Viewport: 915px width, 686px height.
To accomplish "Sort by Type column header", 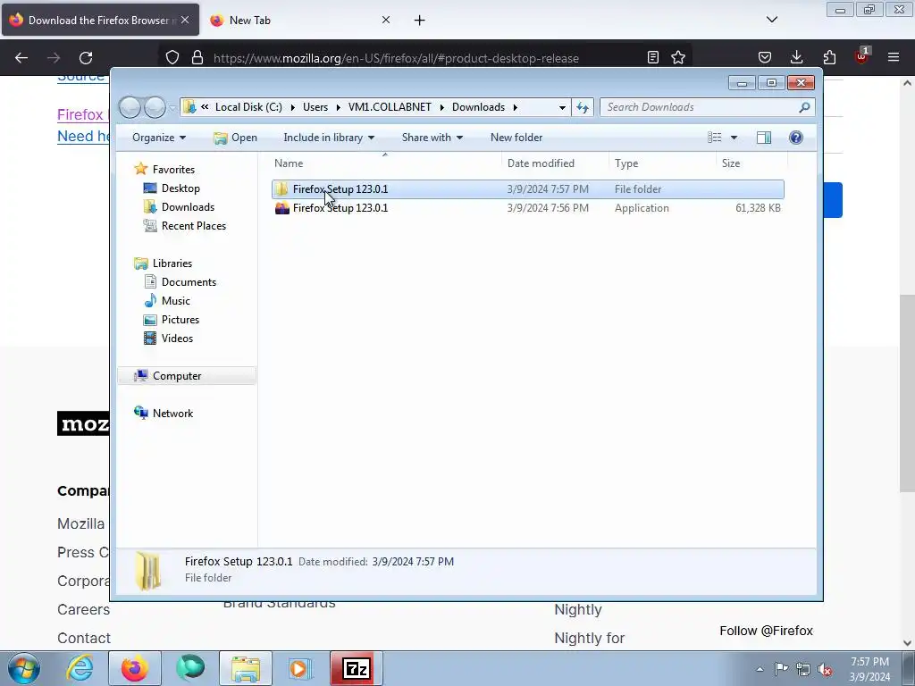I will coord(663,163).
